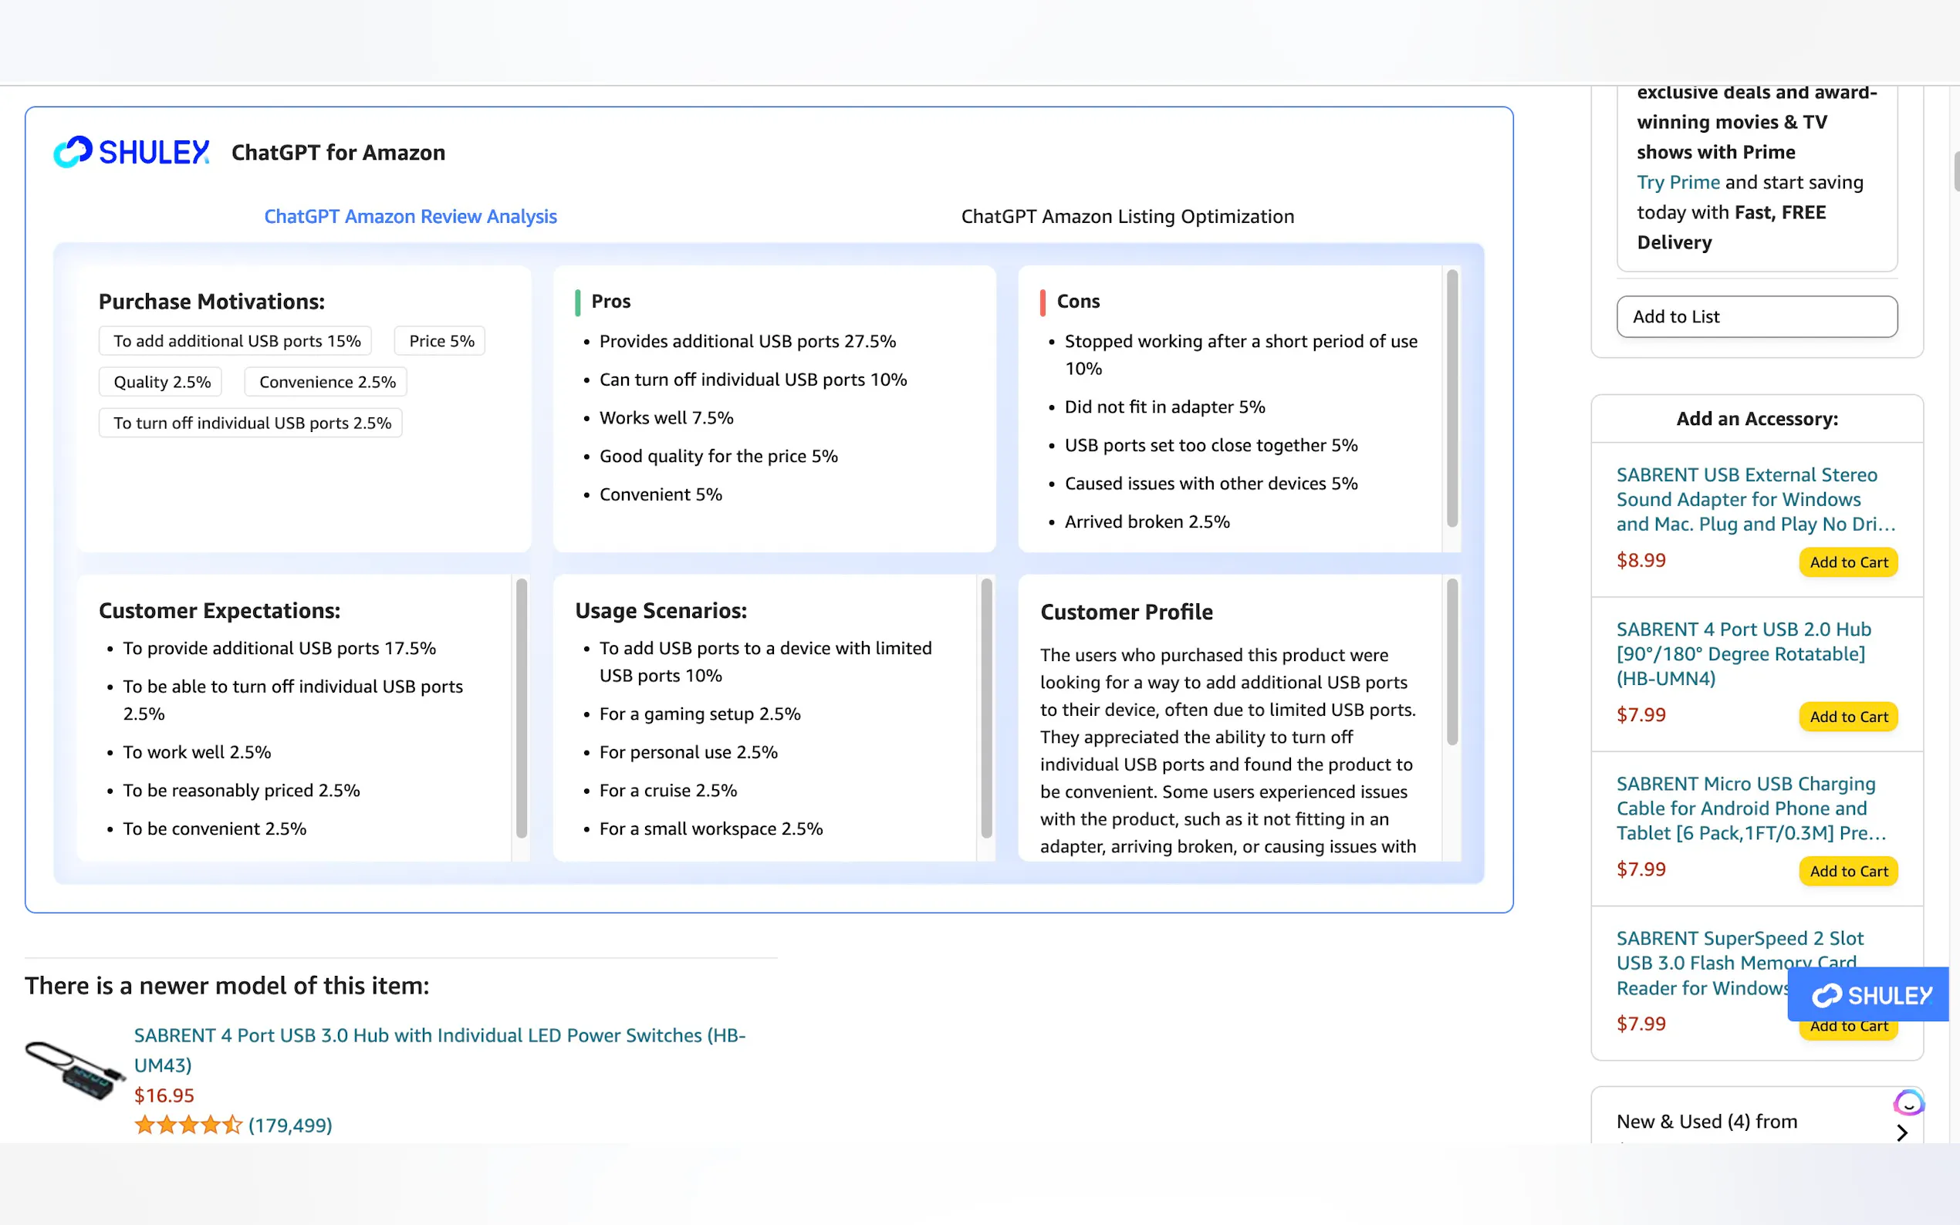This screenshot has height=1225, width=1960.
Task: Click 'USB ports set too close together 5%'
Action: coord(1211,445)
